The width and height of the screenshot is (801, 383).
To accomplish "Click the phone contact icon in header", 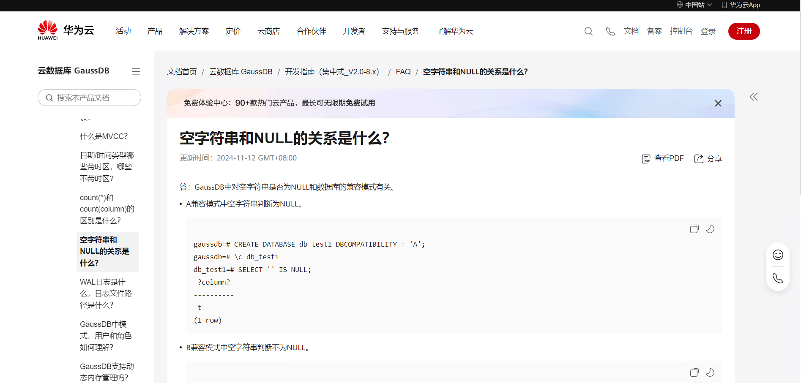I will tap(610, 31).
